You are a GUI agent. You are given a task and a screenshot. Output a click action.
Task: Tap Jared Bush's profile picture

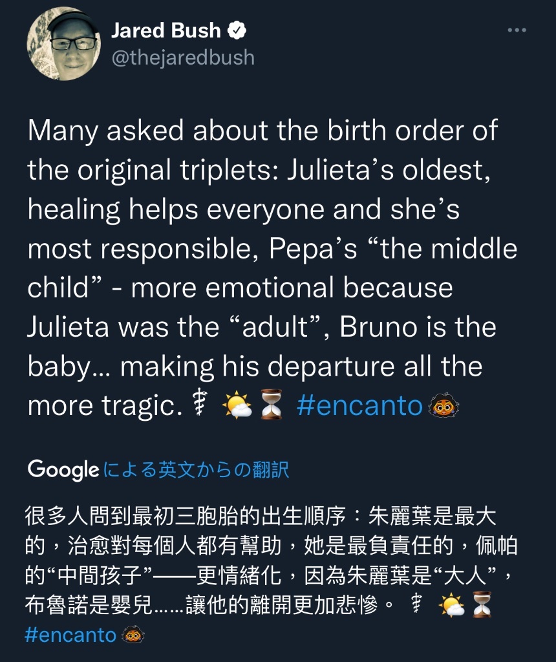point(64,43)
